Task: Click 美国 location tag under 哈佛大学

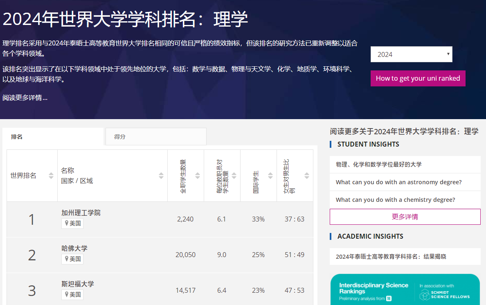Action: click(72, 259)
